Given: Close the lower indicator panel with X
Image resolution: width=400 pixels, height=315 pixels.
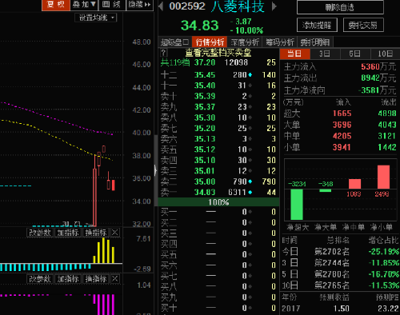Looking at the screenshot, I should (x=115, y=279).
